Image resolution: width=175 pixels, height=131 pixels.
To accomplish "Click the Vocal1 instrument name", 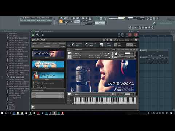I will (x=77, y=53).
